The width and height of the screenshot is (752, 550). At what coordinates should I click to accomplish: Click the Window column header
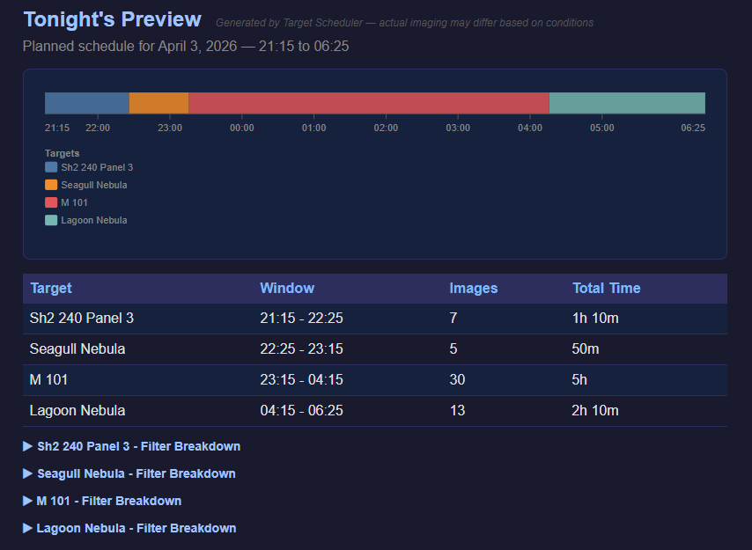287,288
